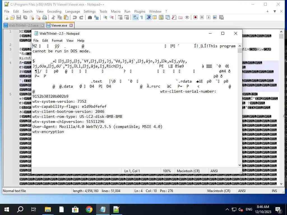
Task: Open the File menu in Notepad
Action: 36,41
